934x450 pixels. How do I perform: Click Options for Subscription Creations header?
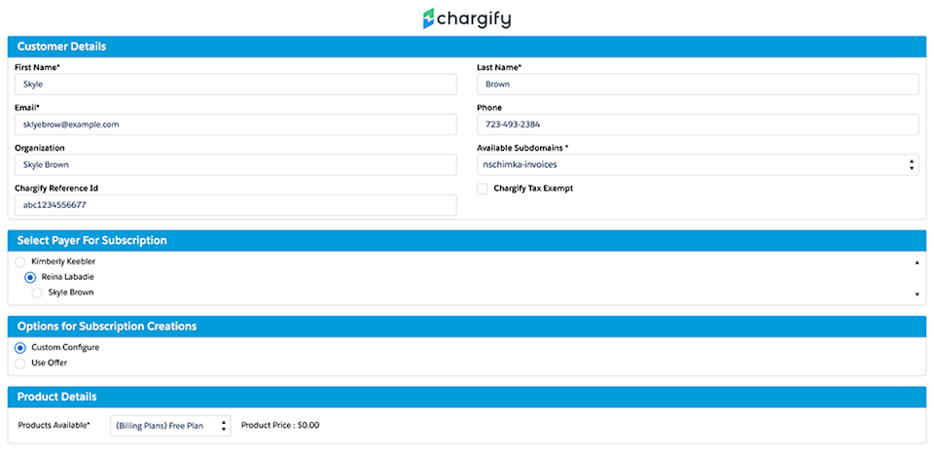[x=466, y=327]
